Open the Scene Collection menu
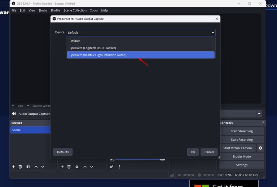 tap(75, 10)
